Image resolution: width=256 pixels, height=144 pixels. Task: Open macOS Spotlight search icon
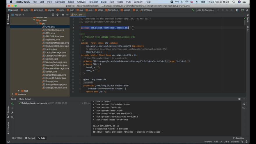coord(234,2)
